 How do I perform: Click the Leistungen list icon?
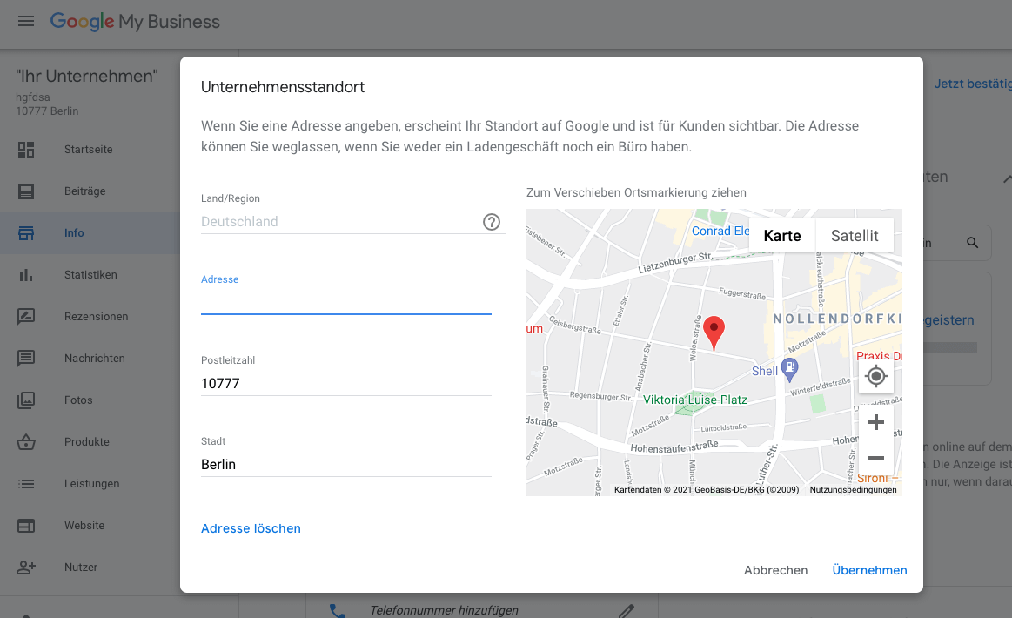(x=26, y=484)
